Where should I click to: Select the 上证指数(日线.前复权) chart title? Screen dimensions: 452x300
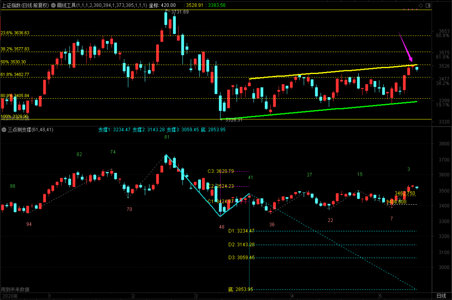[x=26, y=5]
